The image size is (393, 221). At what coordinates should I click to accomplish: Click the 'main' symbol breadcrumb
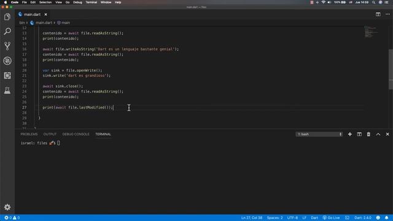coord(66,23)
